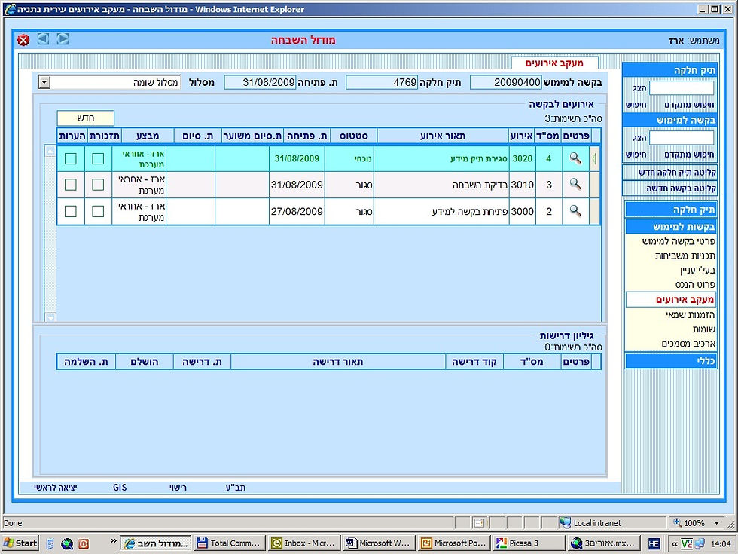Click the ת. פתיחה field showing 31/08/2009
The height and width of the screenshot is (554, 738).
261,82
